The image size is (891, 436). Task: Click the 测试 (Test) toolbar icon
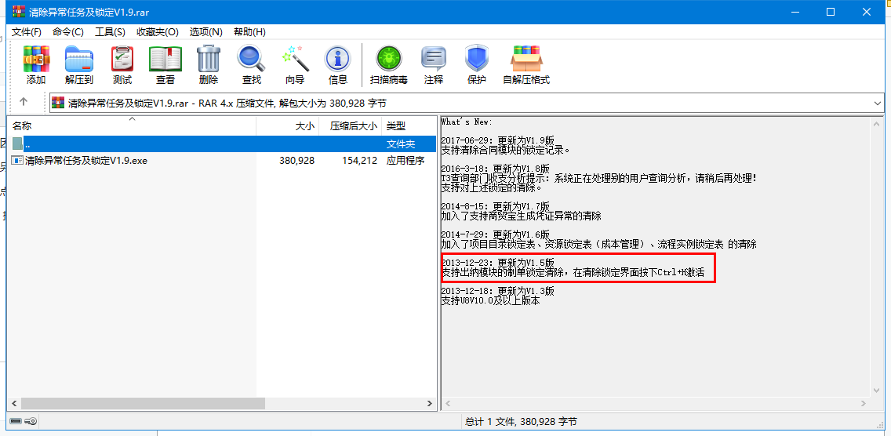(x=122, y=59)
